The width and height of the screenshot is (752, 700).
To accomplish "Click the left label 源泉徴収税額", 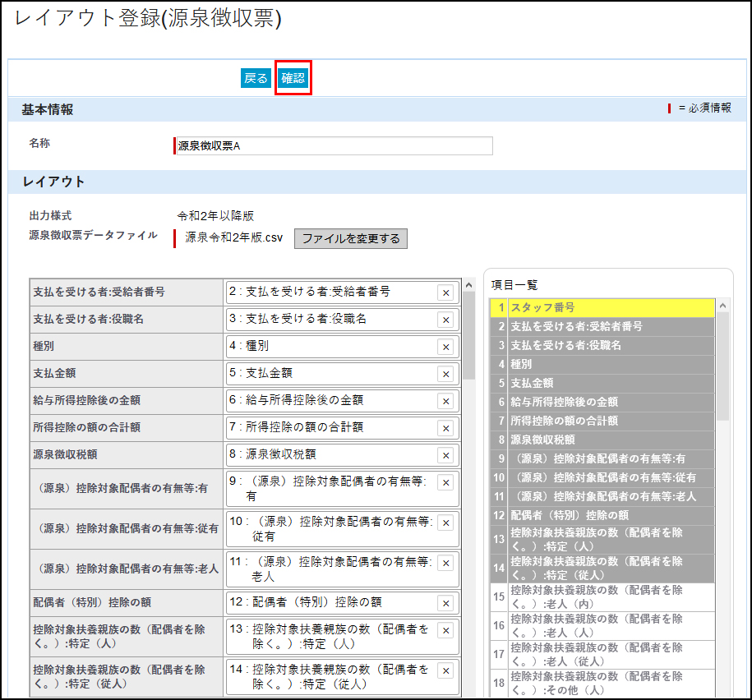I will click(65, 454).
